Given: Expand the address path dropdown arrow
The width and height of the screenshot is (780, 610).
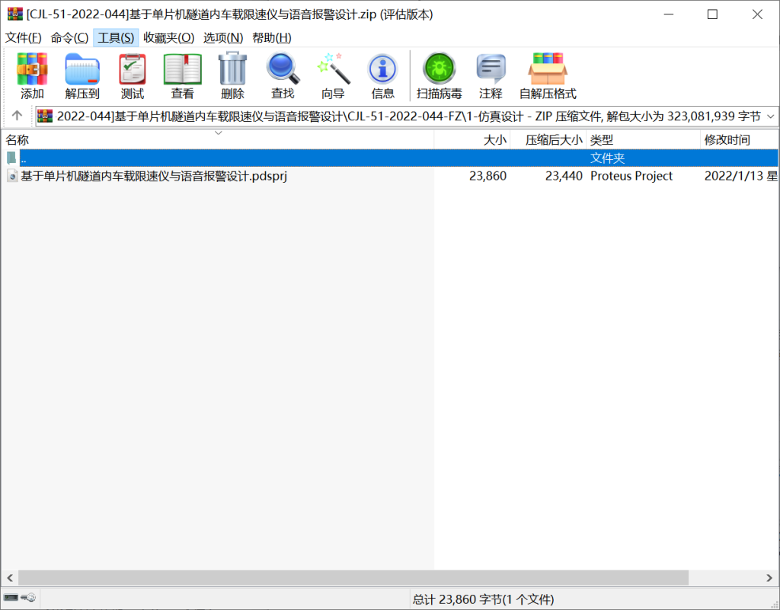Looking at the screenshot, I should pos(769,117).
